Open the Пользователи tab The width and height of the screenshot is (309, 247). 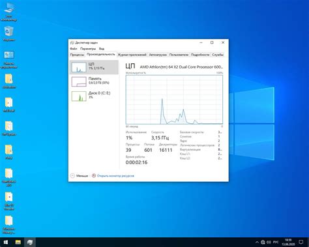179,55
